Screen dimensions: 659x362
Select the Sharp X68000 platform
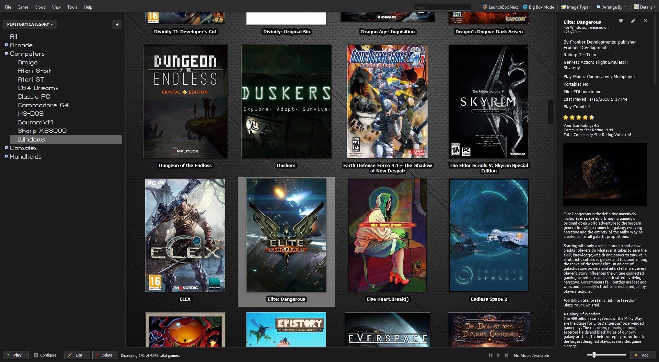42,131
